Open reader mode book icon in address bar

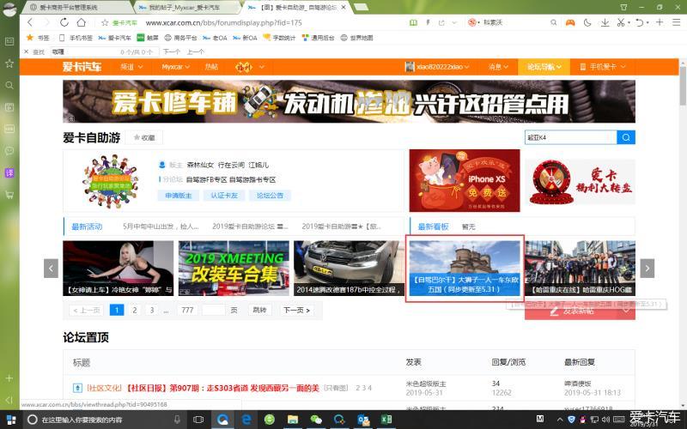coord(413,22)
